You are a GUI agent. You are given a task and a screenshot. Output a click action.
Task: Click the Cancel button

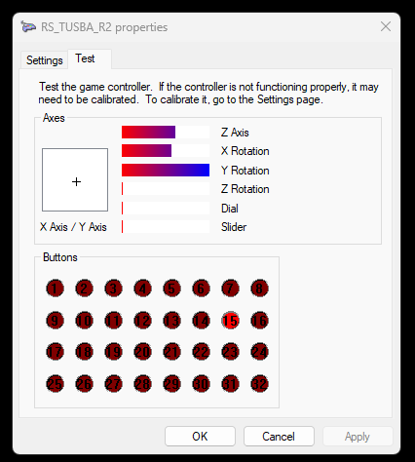pyautogui.click(x=279, y=437)
